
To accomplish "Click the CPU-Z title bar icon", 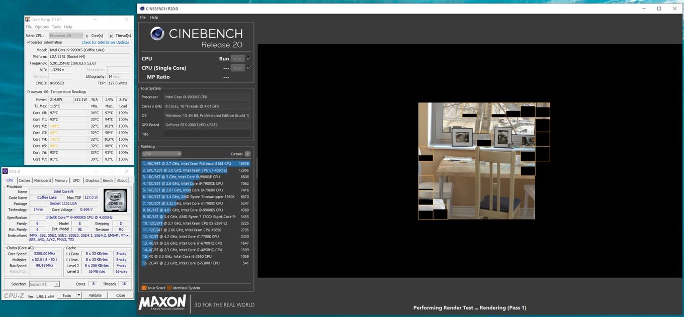I will point(6,171).
